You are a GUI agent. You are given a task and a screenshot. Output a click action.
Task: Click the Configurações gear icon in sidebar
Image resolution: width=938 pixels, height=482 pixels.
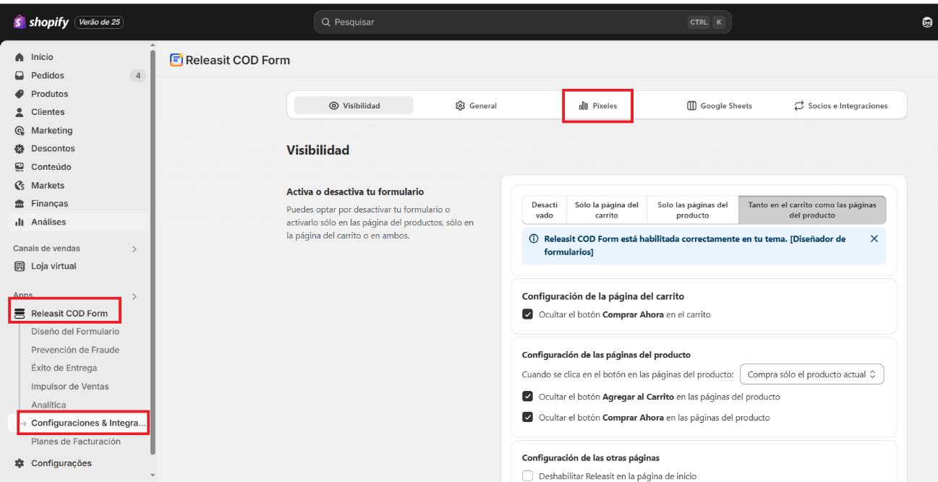20,463
